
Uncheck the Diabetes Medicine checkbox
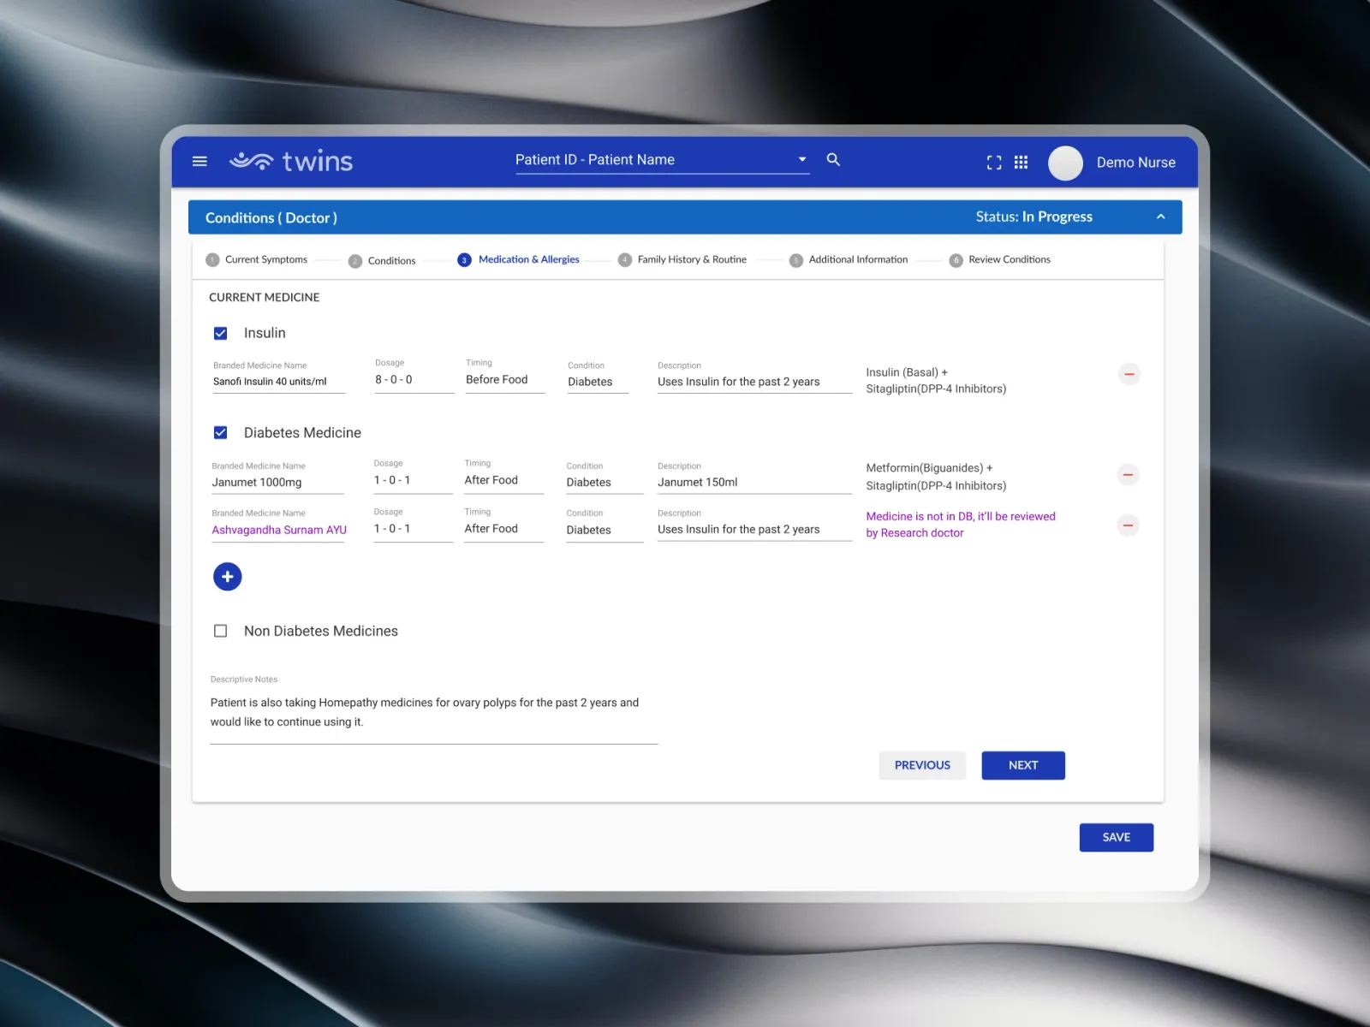220,433
